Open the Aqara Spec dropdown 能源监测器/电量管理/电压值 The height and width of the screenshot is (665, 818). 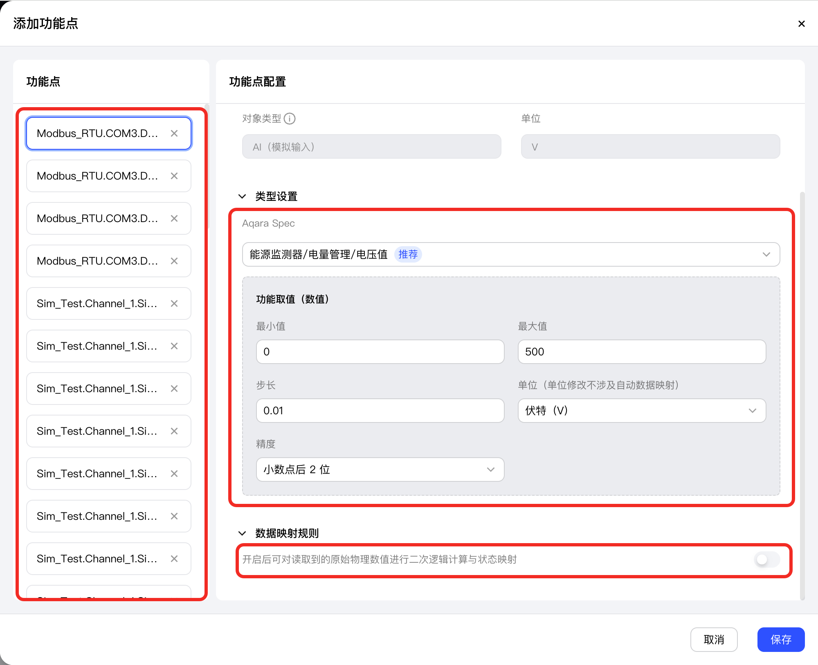(511, 254)
